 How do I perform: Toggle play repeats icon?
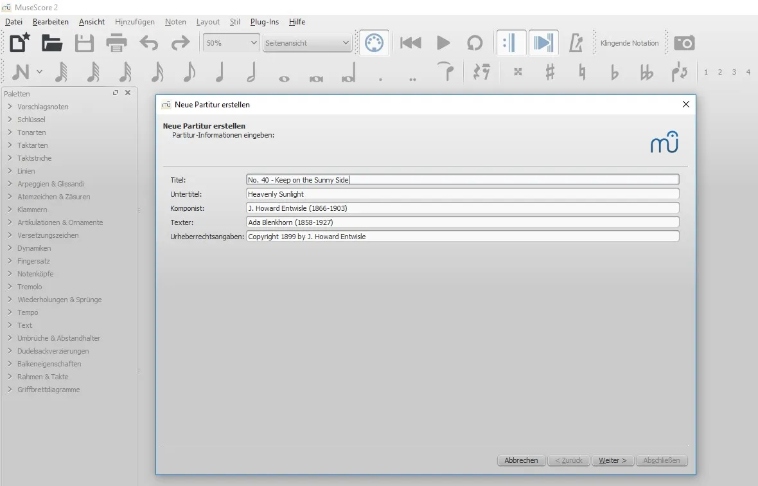pyautogui.click(x=511, y=43)
